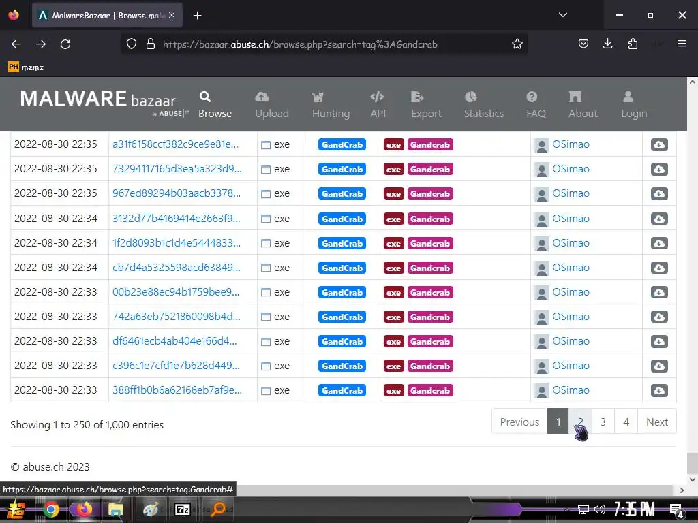Click the exe tag in df6461ecb row
Viewport: 698px width, 523px height.
click(393, 342)
